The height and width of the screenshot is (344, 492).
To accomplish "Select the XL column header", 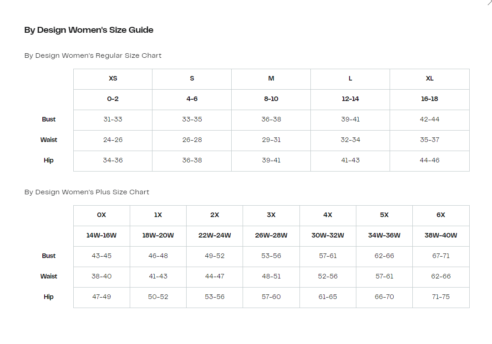I will pos(430,78).
